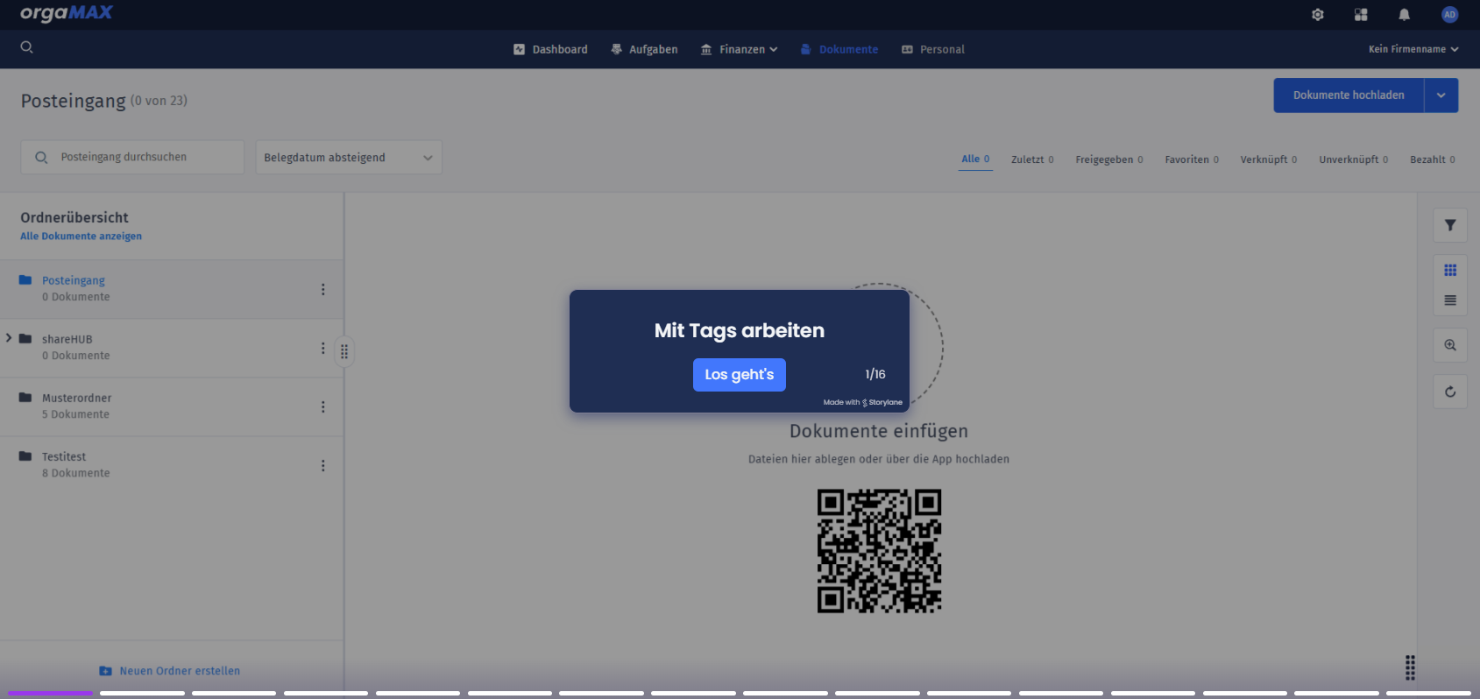This screenshot has width=1480, height=699.
Task: Click the QR code image
Action: (879, 551)
